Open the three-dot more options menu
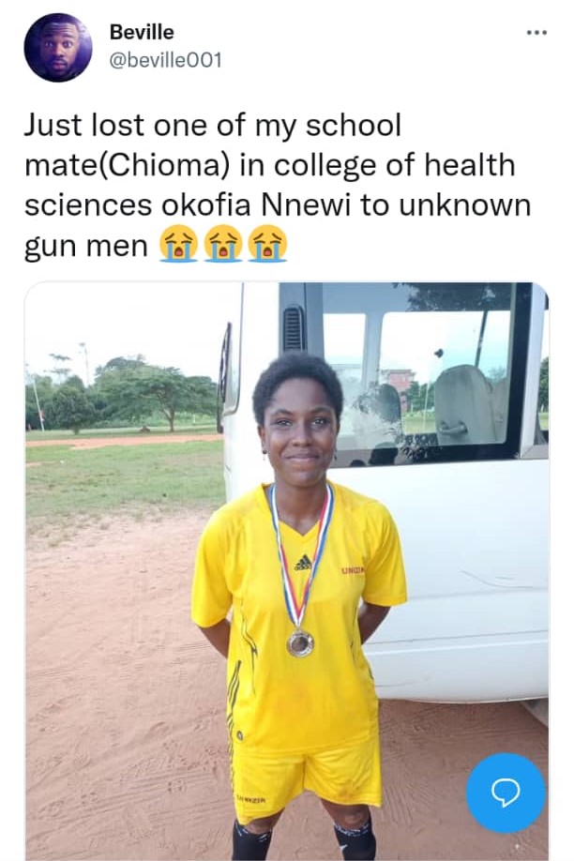The width and height of the screenshot is (574, 861). 536,33
